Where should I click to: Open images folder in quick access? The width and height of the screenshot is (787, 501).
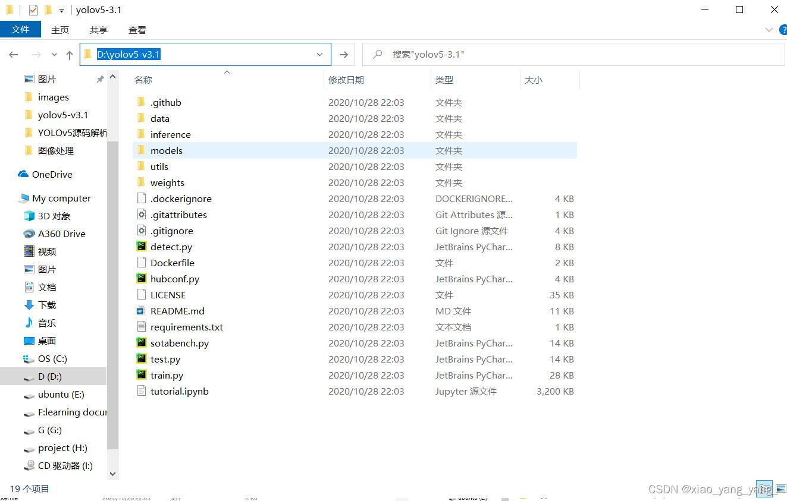tap(46, 97)
